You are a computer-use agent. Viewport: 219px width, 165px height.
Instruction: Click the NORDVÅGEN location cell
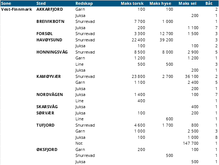coord(50,94)
